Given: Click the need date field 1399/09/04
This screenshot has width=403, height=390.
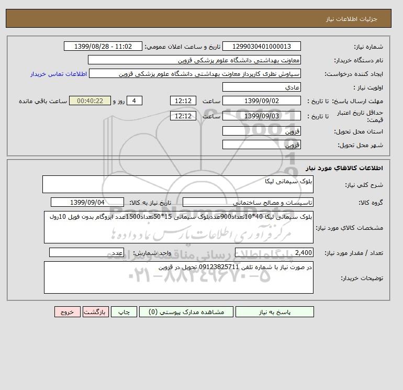Looking at the screenshot, I should [x=87, y=202].
